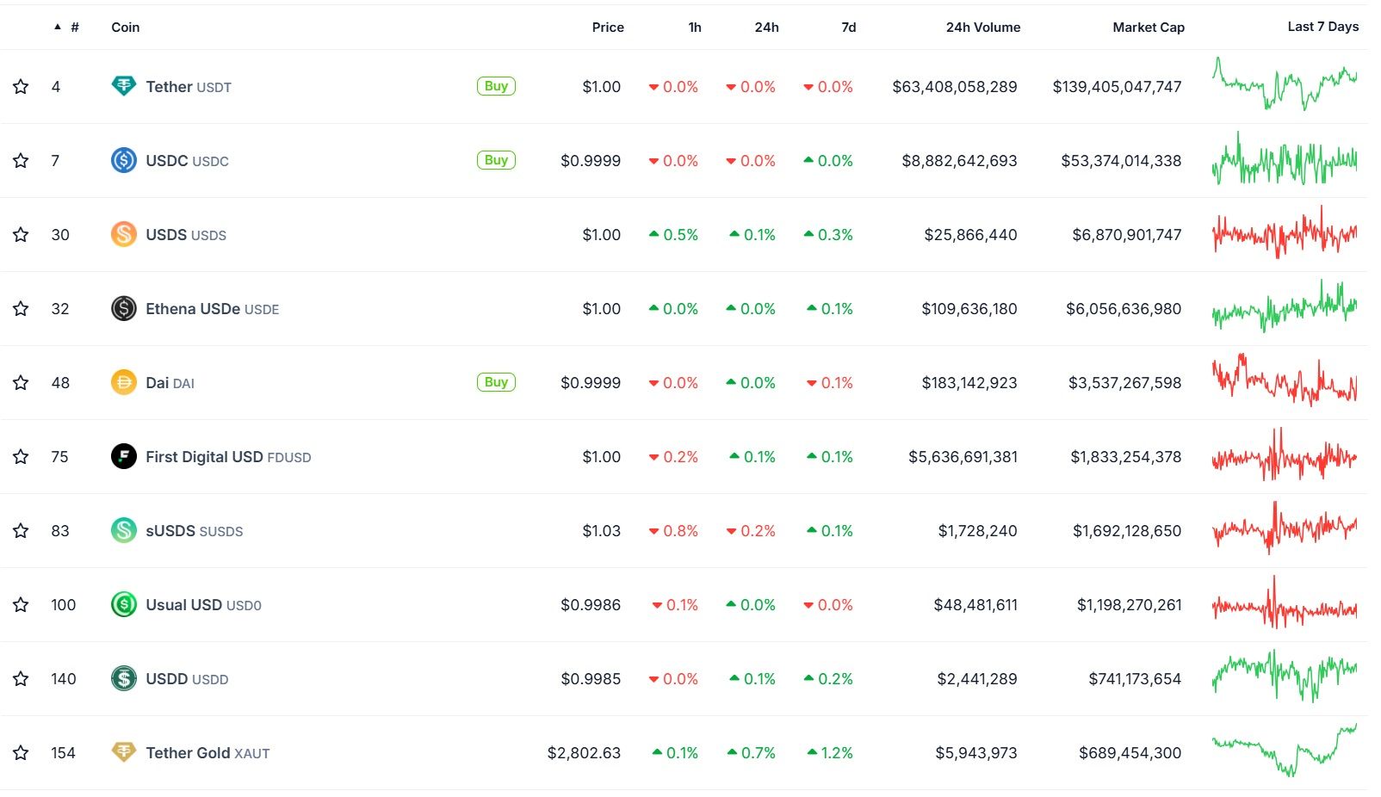Open the Tether Gold XAUT link
Image resolution: width=1381 pixels, height=797 pixels.
click(207, 752)
